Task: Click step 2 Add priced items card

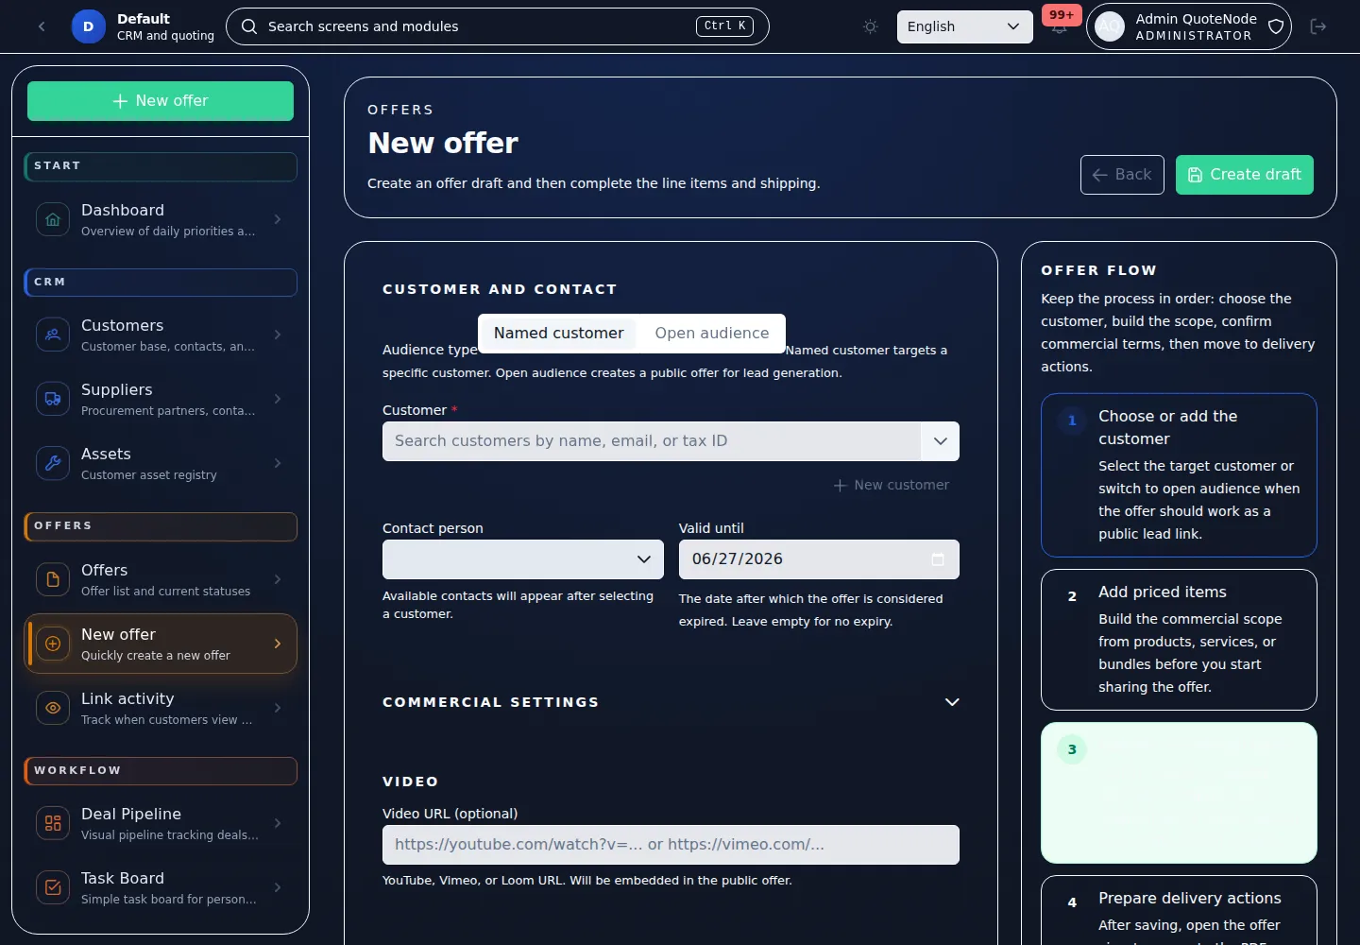Action: tap(1179, 640)
